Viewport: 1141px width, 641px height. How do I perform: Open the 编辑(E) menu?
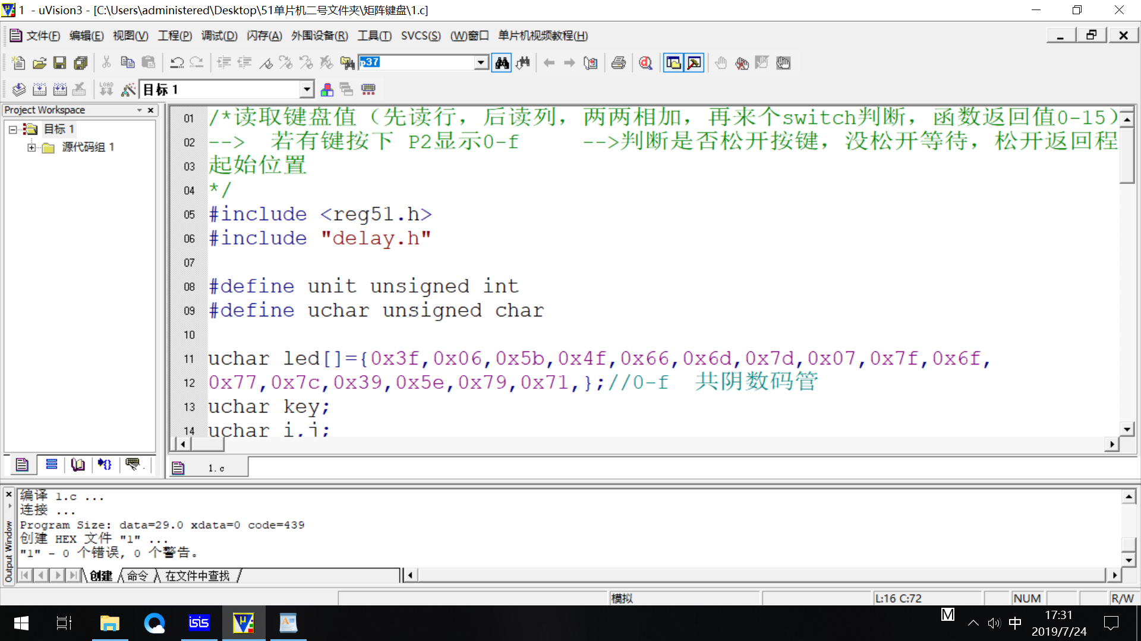(87, 36)
